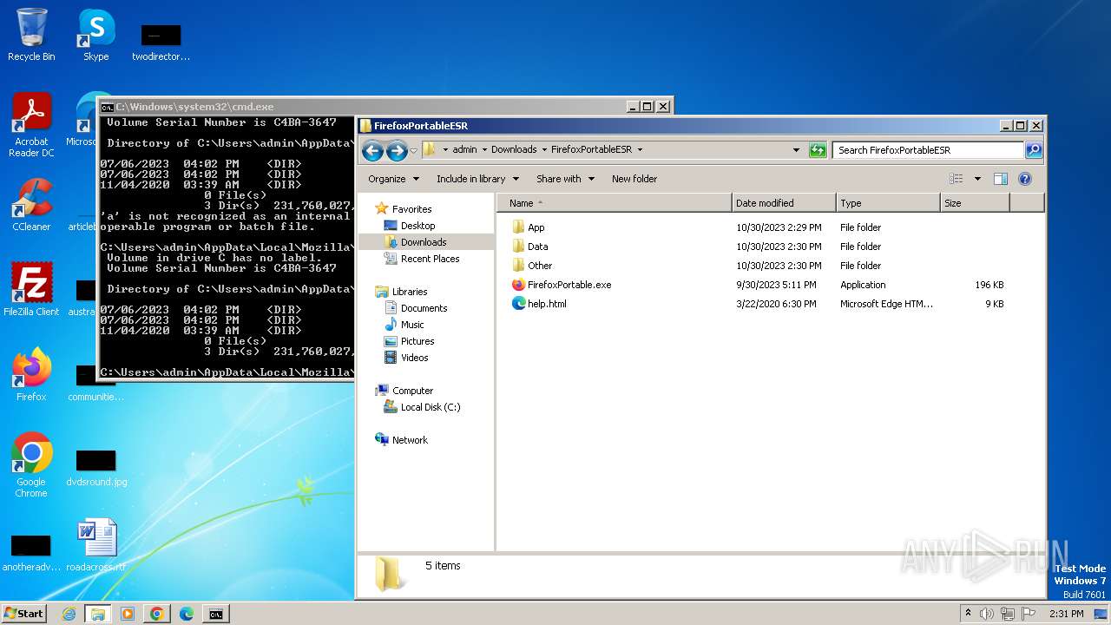Viewport: 1111px width, 625px height.
Task: Open Explorer help with the question mark icon
Action: click(1024, 179)
